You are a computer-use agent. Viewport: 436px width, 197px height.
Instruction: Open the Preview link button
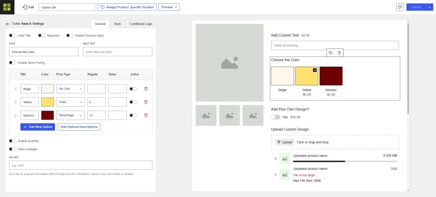click(169, 7)
